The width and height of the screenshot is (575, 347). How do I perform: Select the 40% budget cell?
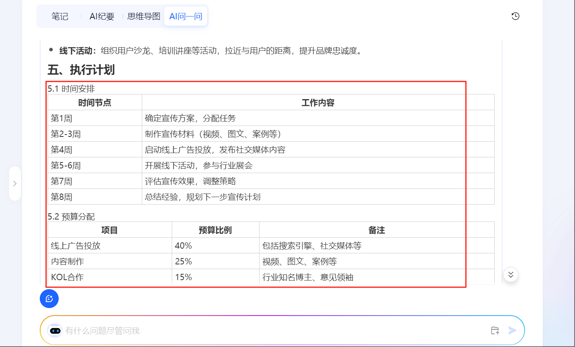pos(184,246)
